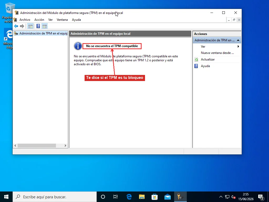
Task: Open the Windows Start menu
Action: point(6,197)
